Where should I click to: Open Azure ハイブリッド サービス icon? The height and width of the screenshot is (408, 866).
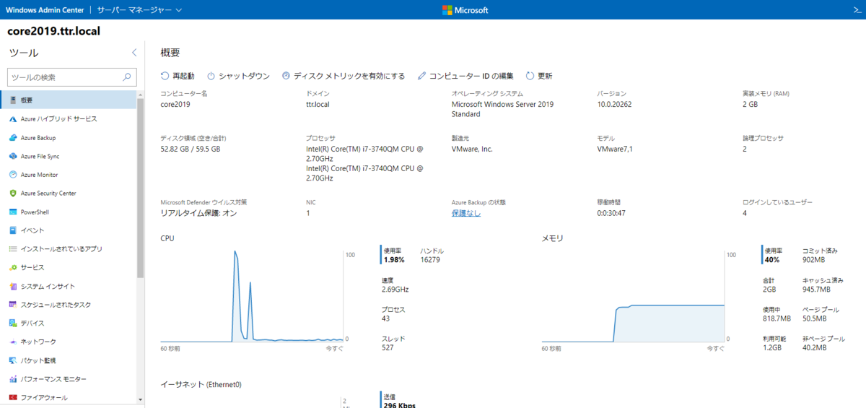[13, 118]
